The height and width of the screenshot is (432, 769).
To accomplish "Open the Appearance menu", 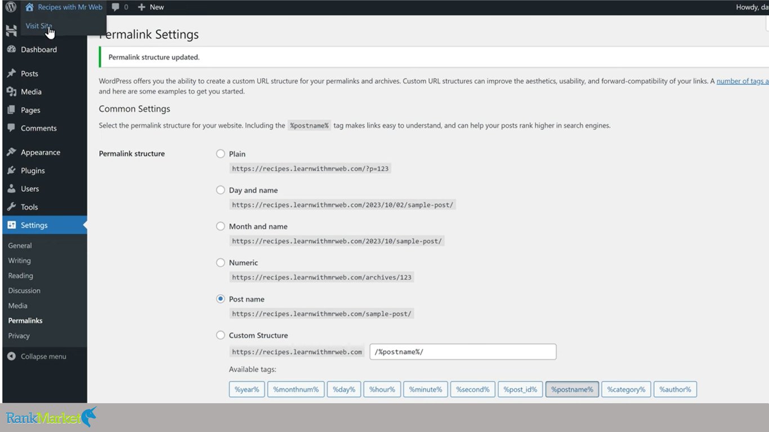I will click(41, 152).
